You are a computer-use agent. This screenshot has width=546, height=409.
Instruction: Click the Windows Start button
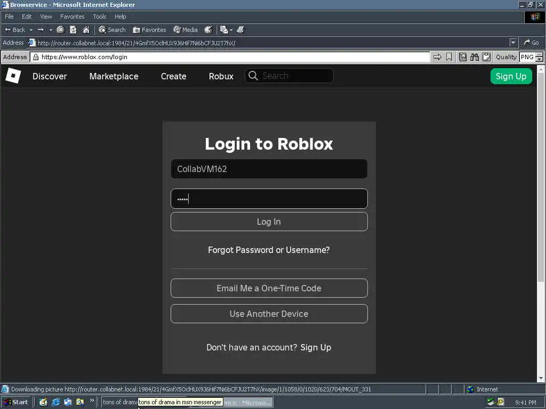(15, 402)
